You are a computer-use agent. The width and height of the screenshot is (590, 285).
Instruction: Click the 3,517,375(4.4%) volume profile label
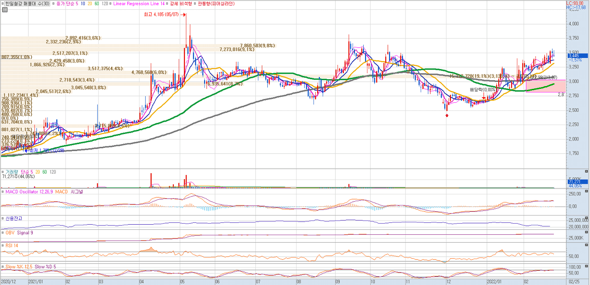click(105, 69)
